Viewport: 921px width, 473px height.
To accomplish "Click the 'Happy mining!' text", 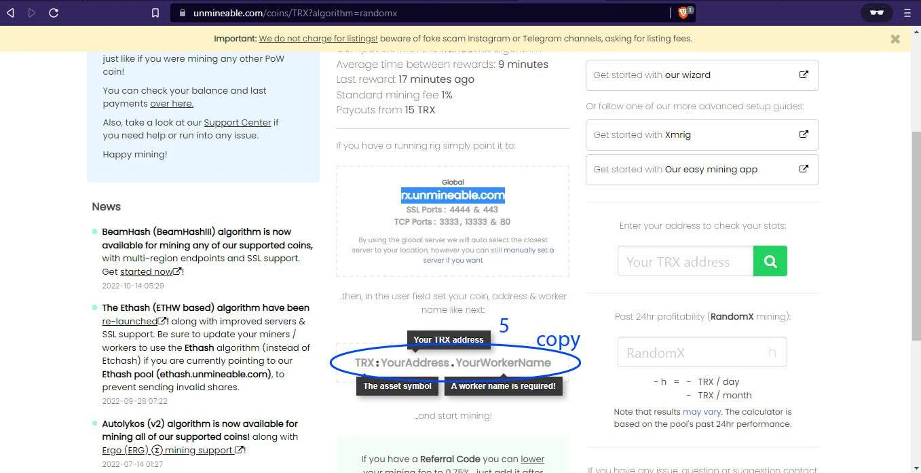I will click(x=135, y=155).
